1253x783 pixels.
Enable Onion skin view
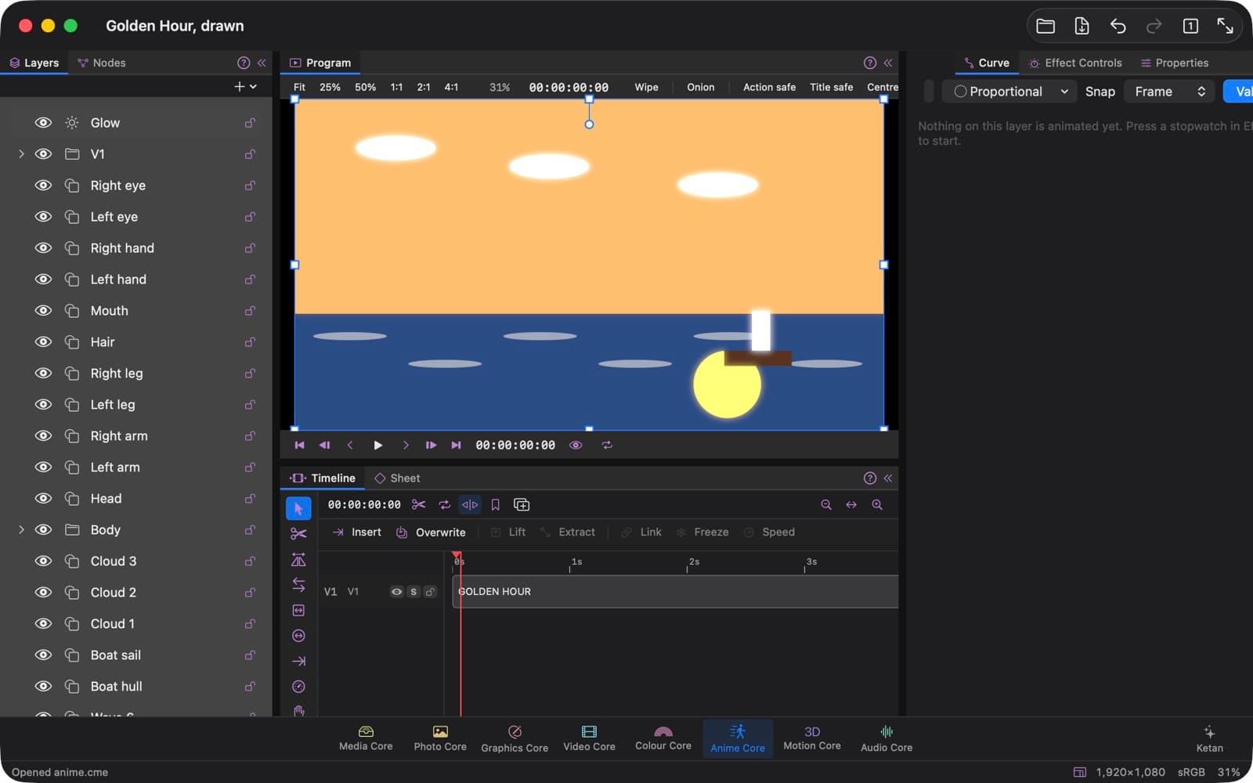[701, 87]
